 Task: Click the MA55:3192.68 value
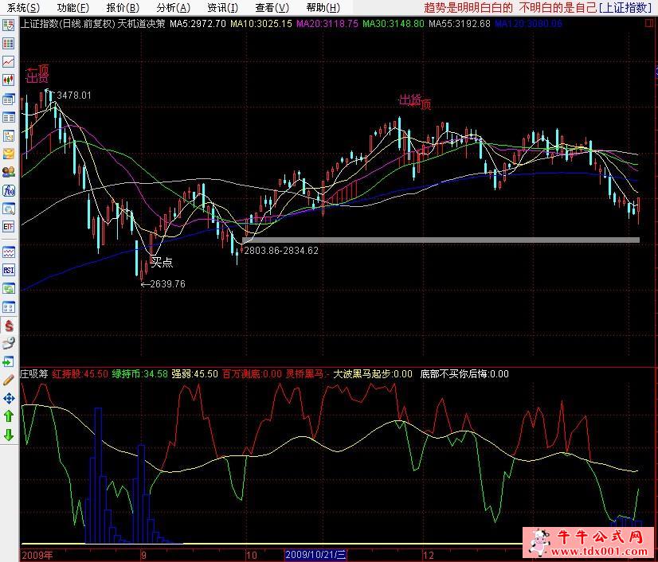460,24
